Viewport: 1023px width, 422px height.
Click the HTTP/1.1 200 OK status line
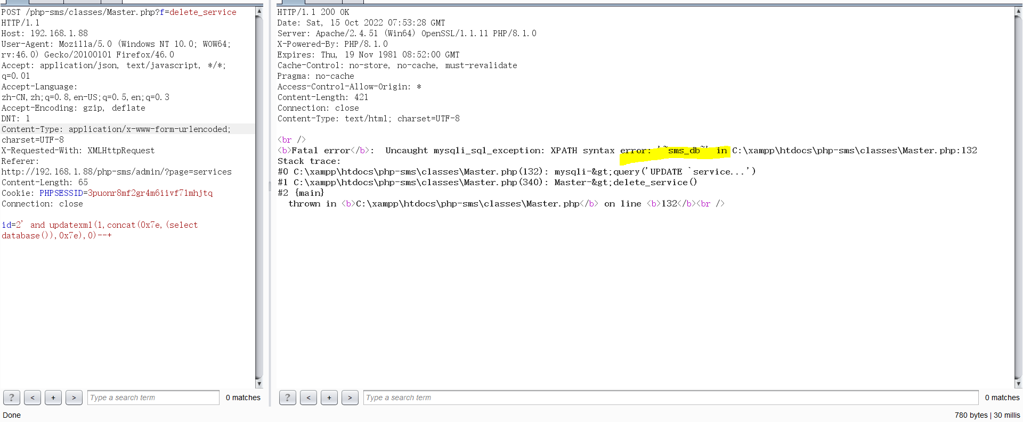pyautogui.click(x=313, y=12)
